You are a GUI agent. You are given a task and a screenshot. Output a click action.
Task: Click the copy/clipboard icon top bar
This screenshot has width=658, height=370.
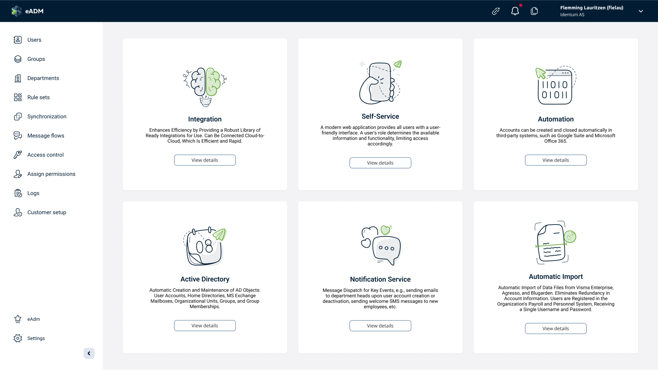coord(534,11)
